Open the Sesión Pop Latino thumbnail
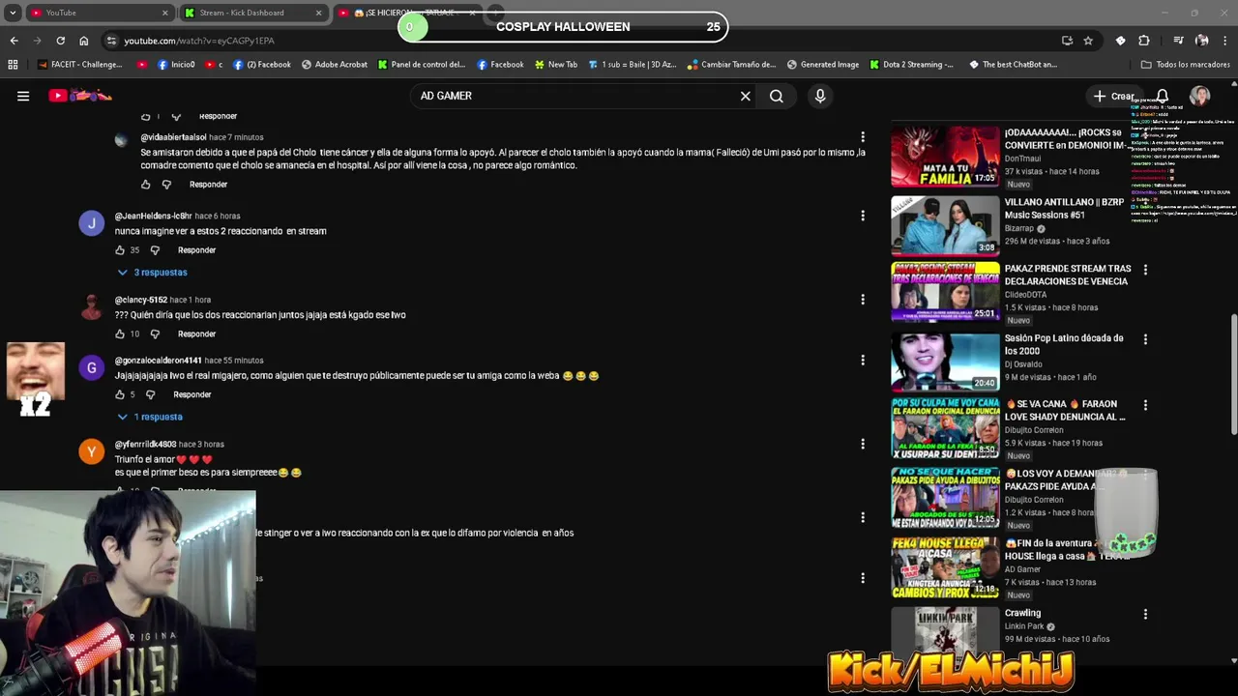 pyautogui.click(x=945, y=362)
